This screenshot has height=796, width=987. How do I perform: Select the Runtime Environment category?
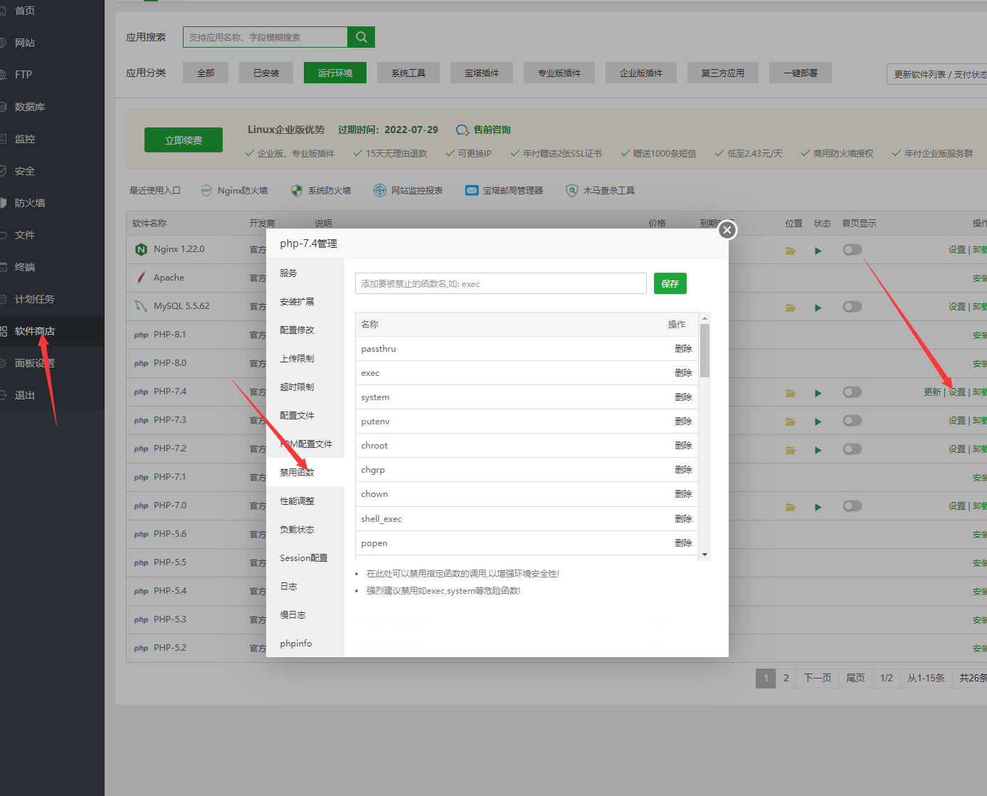click(x=335, y=73)
